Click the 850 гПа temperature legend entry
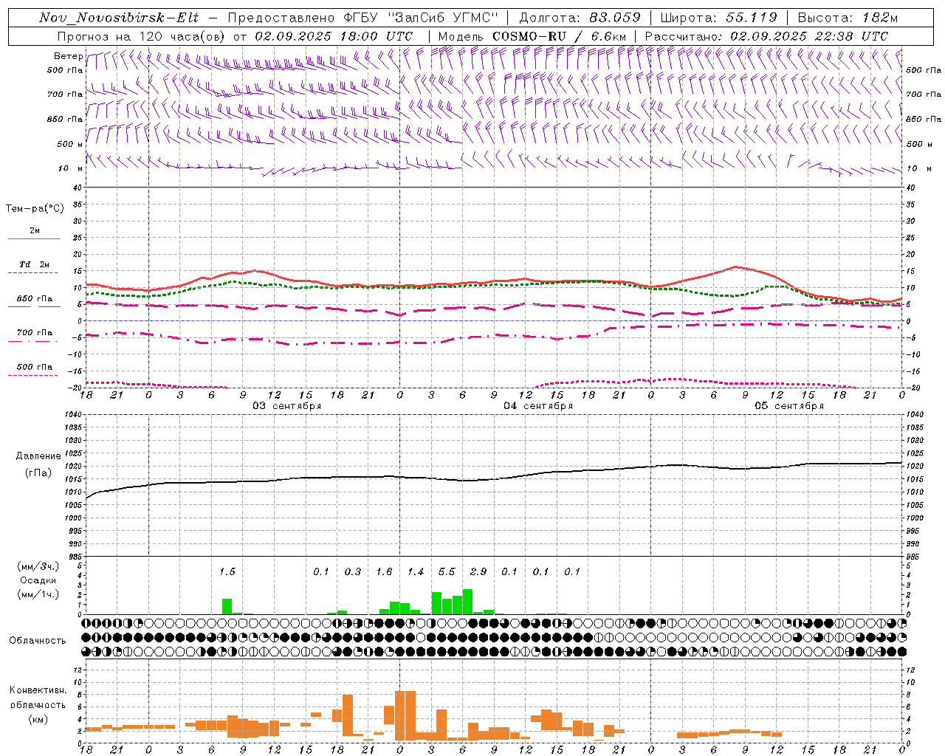Image resolution: width=945 pixels, height=756 pixels. 35,299
